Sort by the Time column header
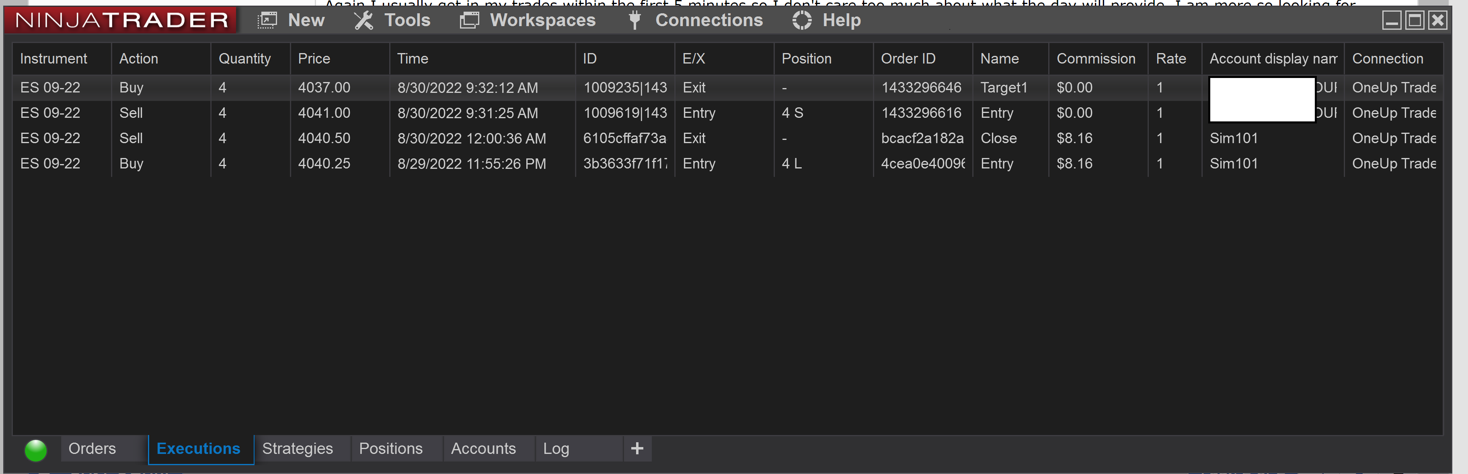The image size is (1468, 474). coord(482,59)
